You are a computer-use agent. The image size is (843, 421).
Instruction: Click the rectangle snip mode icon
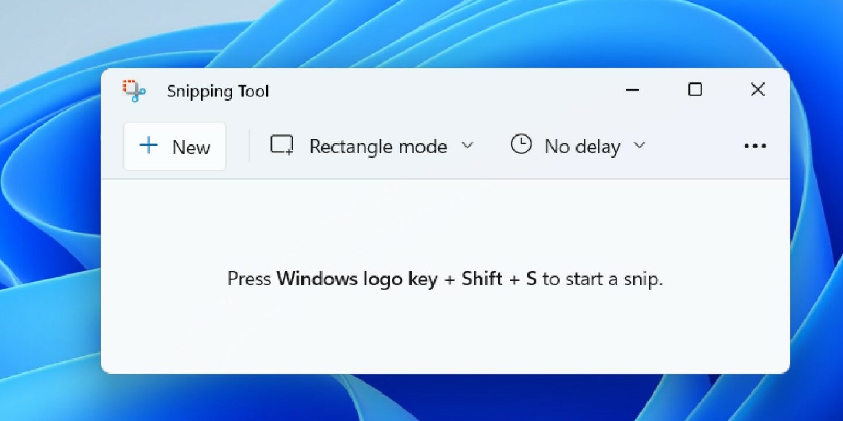(282, 145)
